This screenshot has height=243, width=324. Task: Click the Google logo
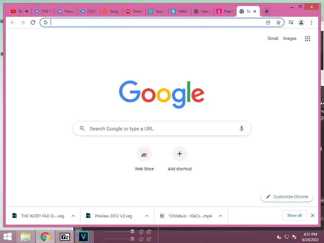coord(162,94)
